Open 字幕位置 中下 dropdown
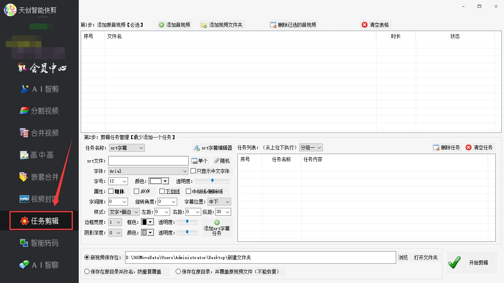Screen dimensions: 504x283 [x=219, y=202]
